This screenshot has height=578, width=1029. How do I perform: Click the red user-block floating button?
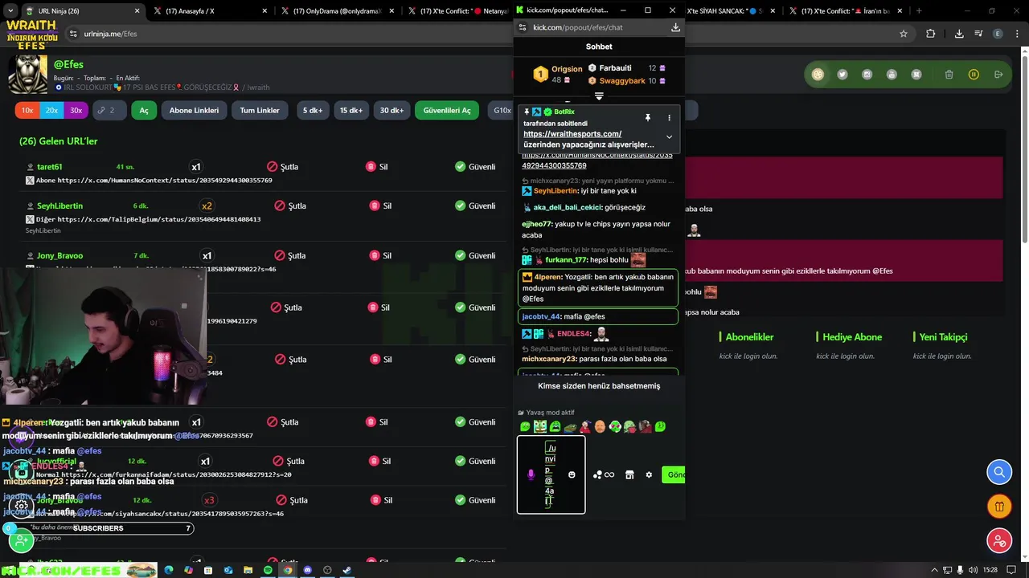[x=999, y=541]
